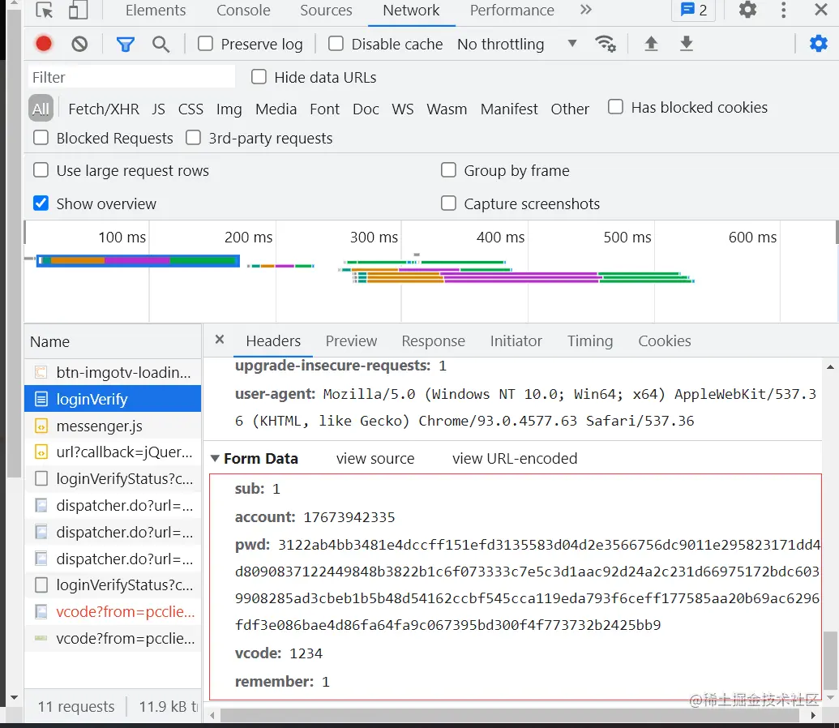
Task: Select the first dispatcher.do request
Action: [113, 505]
